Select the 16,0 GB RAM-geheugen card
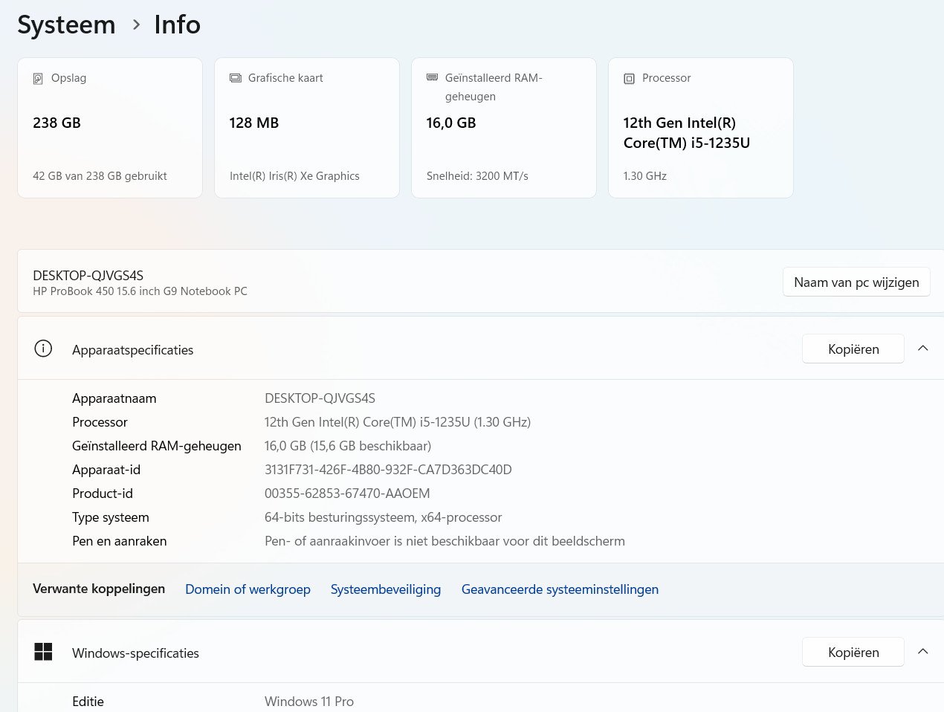 (503, 128)
